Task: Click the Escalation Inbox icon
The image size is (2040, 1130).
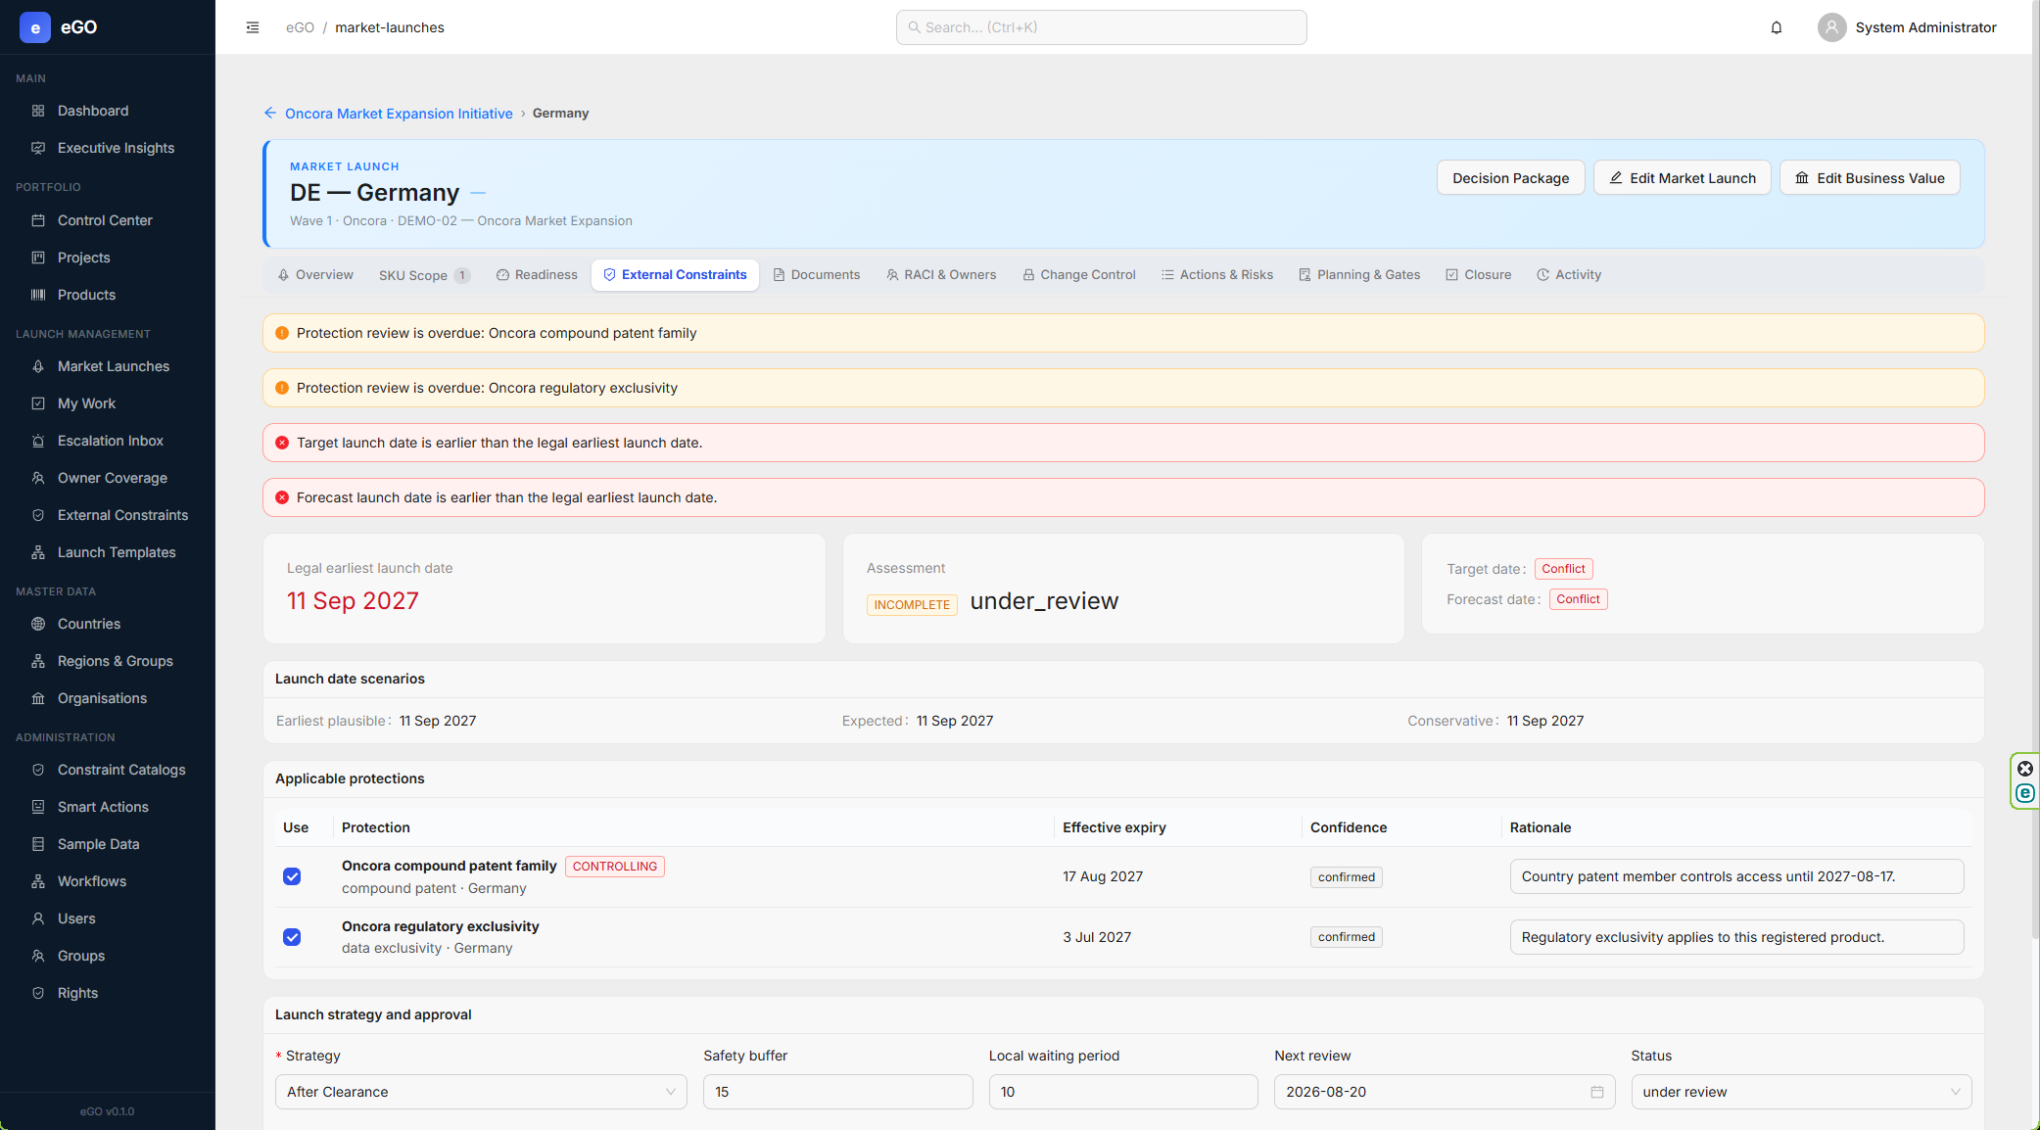Action: point(38,441)
